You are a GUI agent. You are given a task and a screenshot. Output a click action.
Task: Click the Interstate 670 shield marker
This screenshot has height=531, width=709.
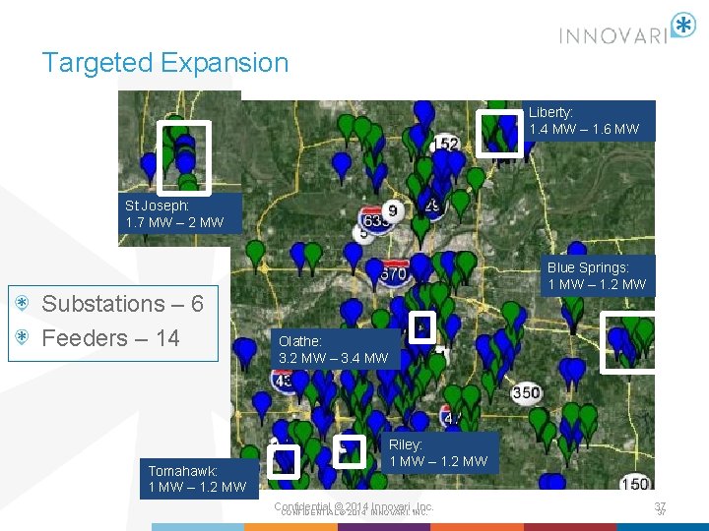[x=394, y=273]
